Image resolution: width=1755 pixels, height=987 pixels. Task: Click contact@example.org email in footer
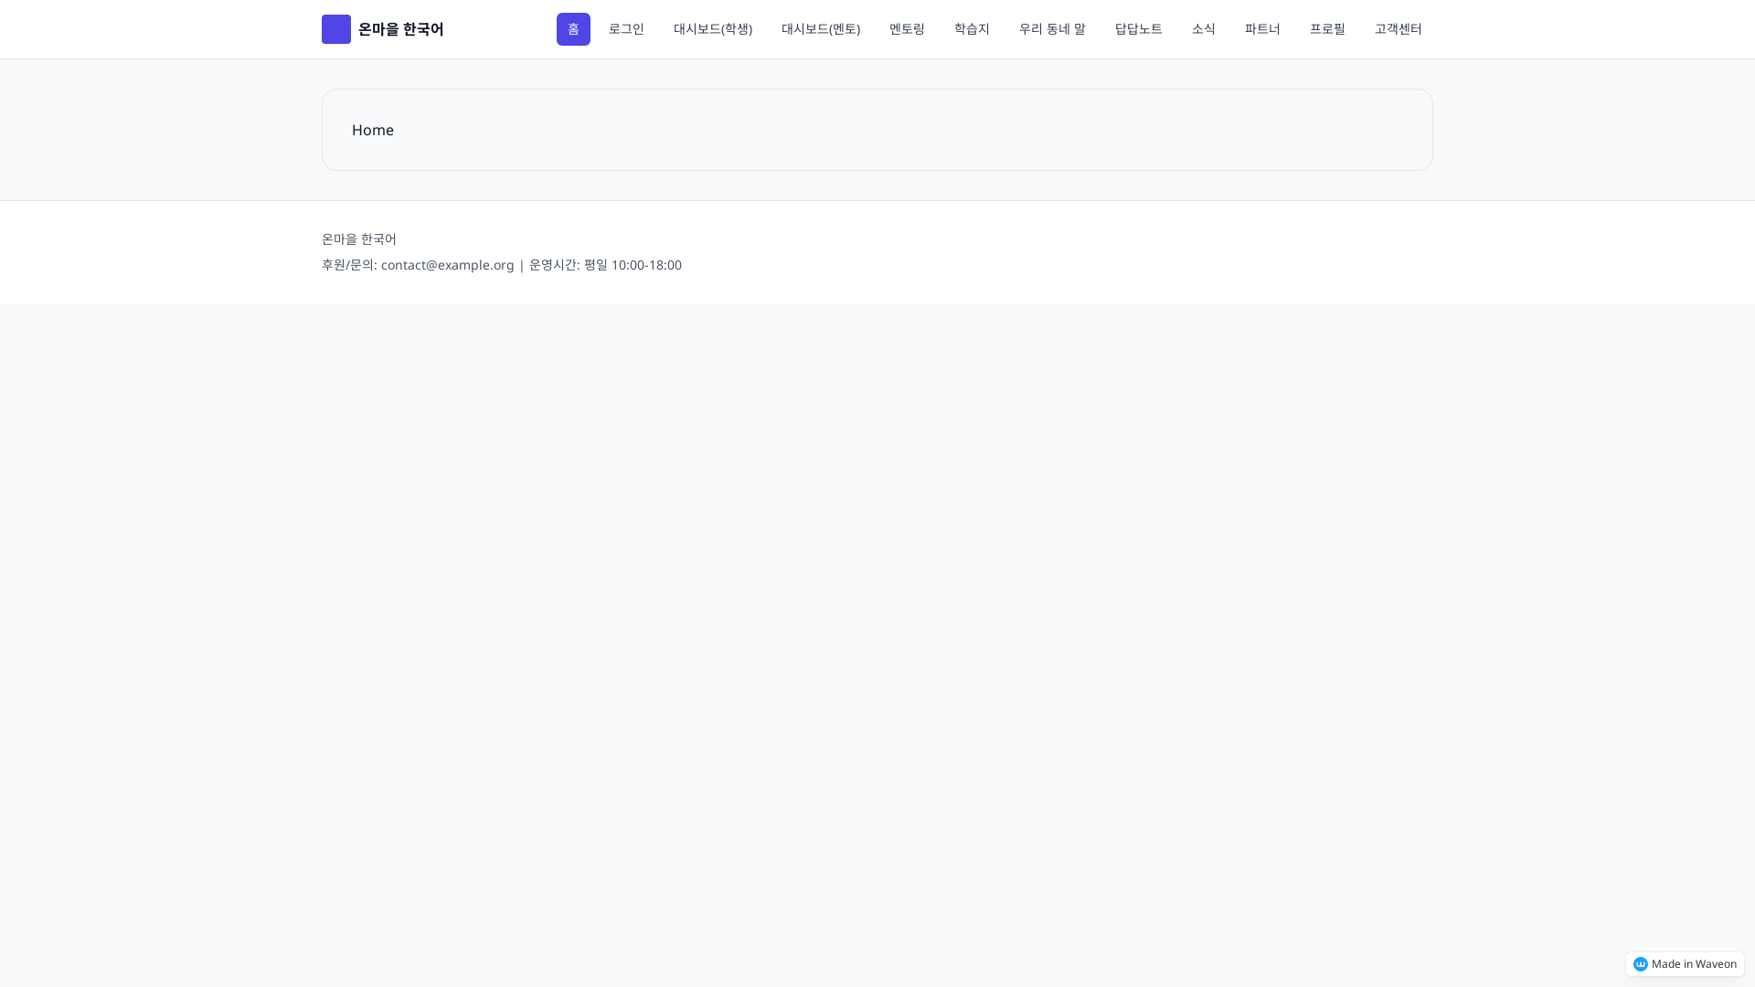(447, 265)
